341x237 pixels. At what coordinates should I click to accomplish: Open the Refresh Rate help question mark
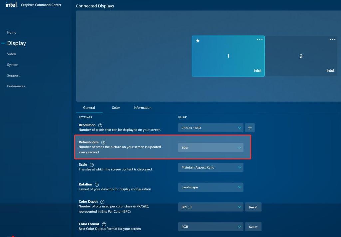point(103,143)
